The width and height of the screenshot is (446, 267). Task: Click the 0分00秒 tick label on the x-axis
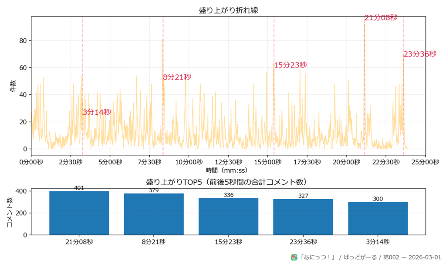point(31,161)
